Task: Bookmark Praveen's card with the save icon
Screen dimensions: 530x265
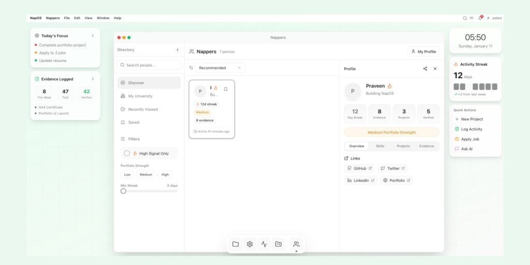Action: pos(226,89)
